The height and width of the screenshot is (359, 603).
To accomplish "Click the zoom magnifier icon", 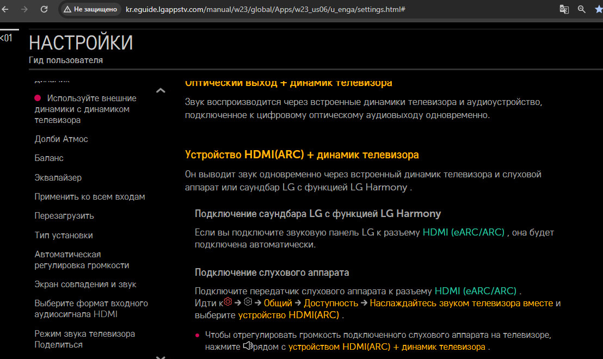I will coord(582,9).
